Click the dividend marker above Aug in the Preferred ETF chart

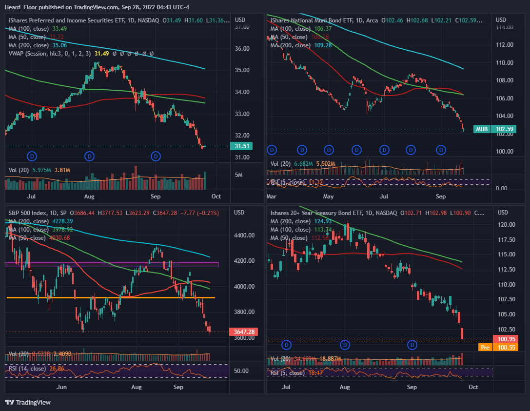(x=89, y=156)
